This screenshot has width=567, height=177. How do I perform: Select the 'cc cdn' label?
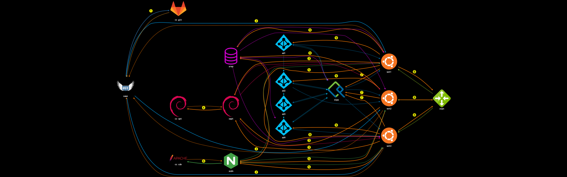(x=178, y=164)
